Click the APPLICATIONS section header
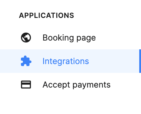This screenshot has height=114, width=141. tap(46, 16)
